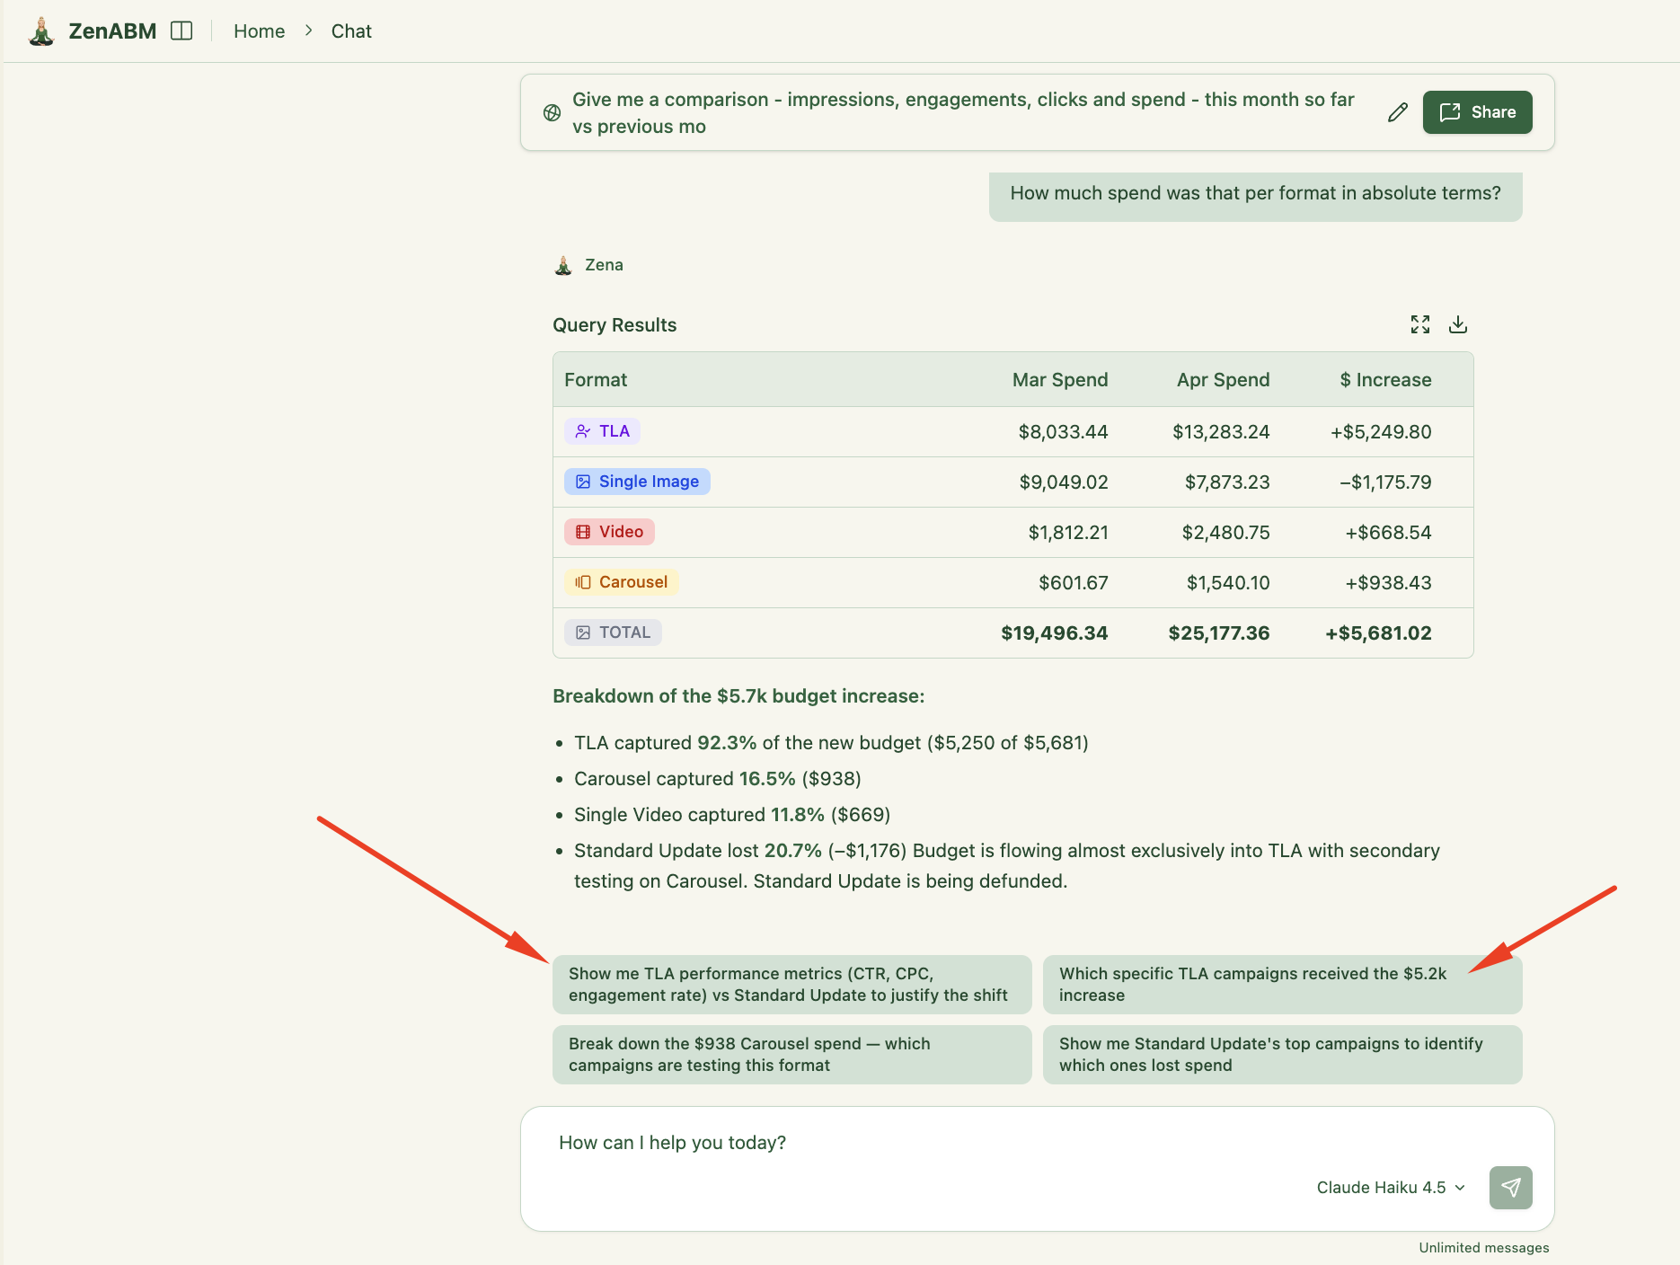Click the Video format tag
Viewport: 1680px width, 1265px height.
pyautogui.click(x=609, y=532)
